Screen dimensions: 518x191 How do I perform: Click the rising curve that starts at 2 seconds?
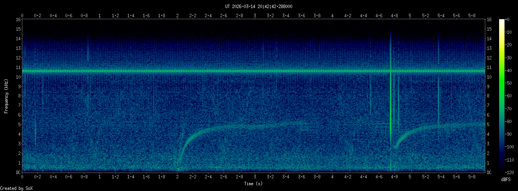[193, 135]
